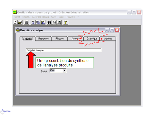
Task: Close the Première analyse child window
Action: click(117, 30)
